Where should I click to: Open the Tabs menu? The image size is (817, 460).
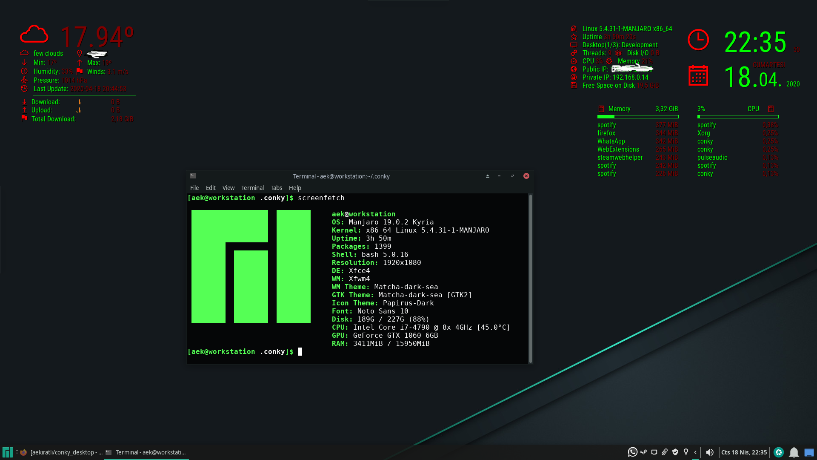276,188
